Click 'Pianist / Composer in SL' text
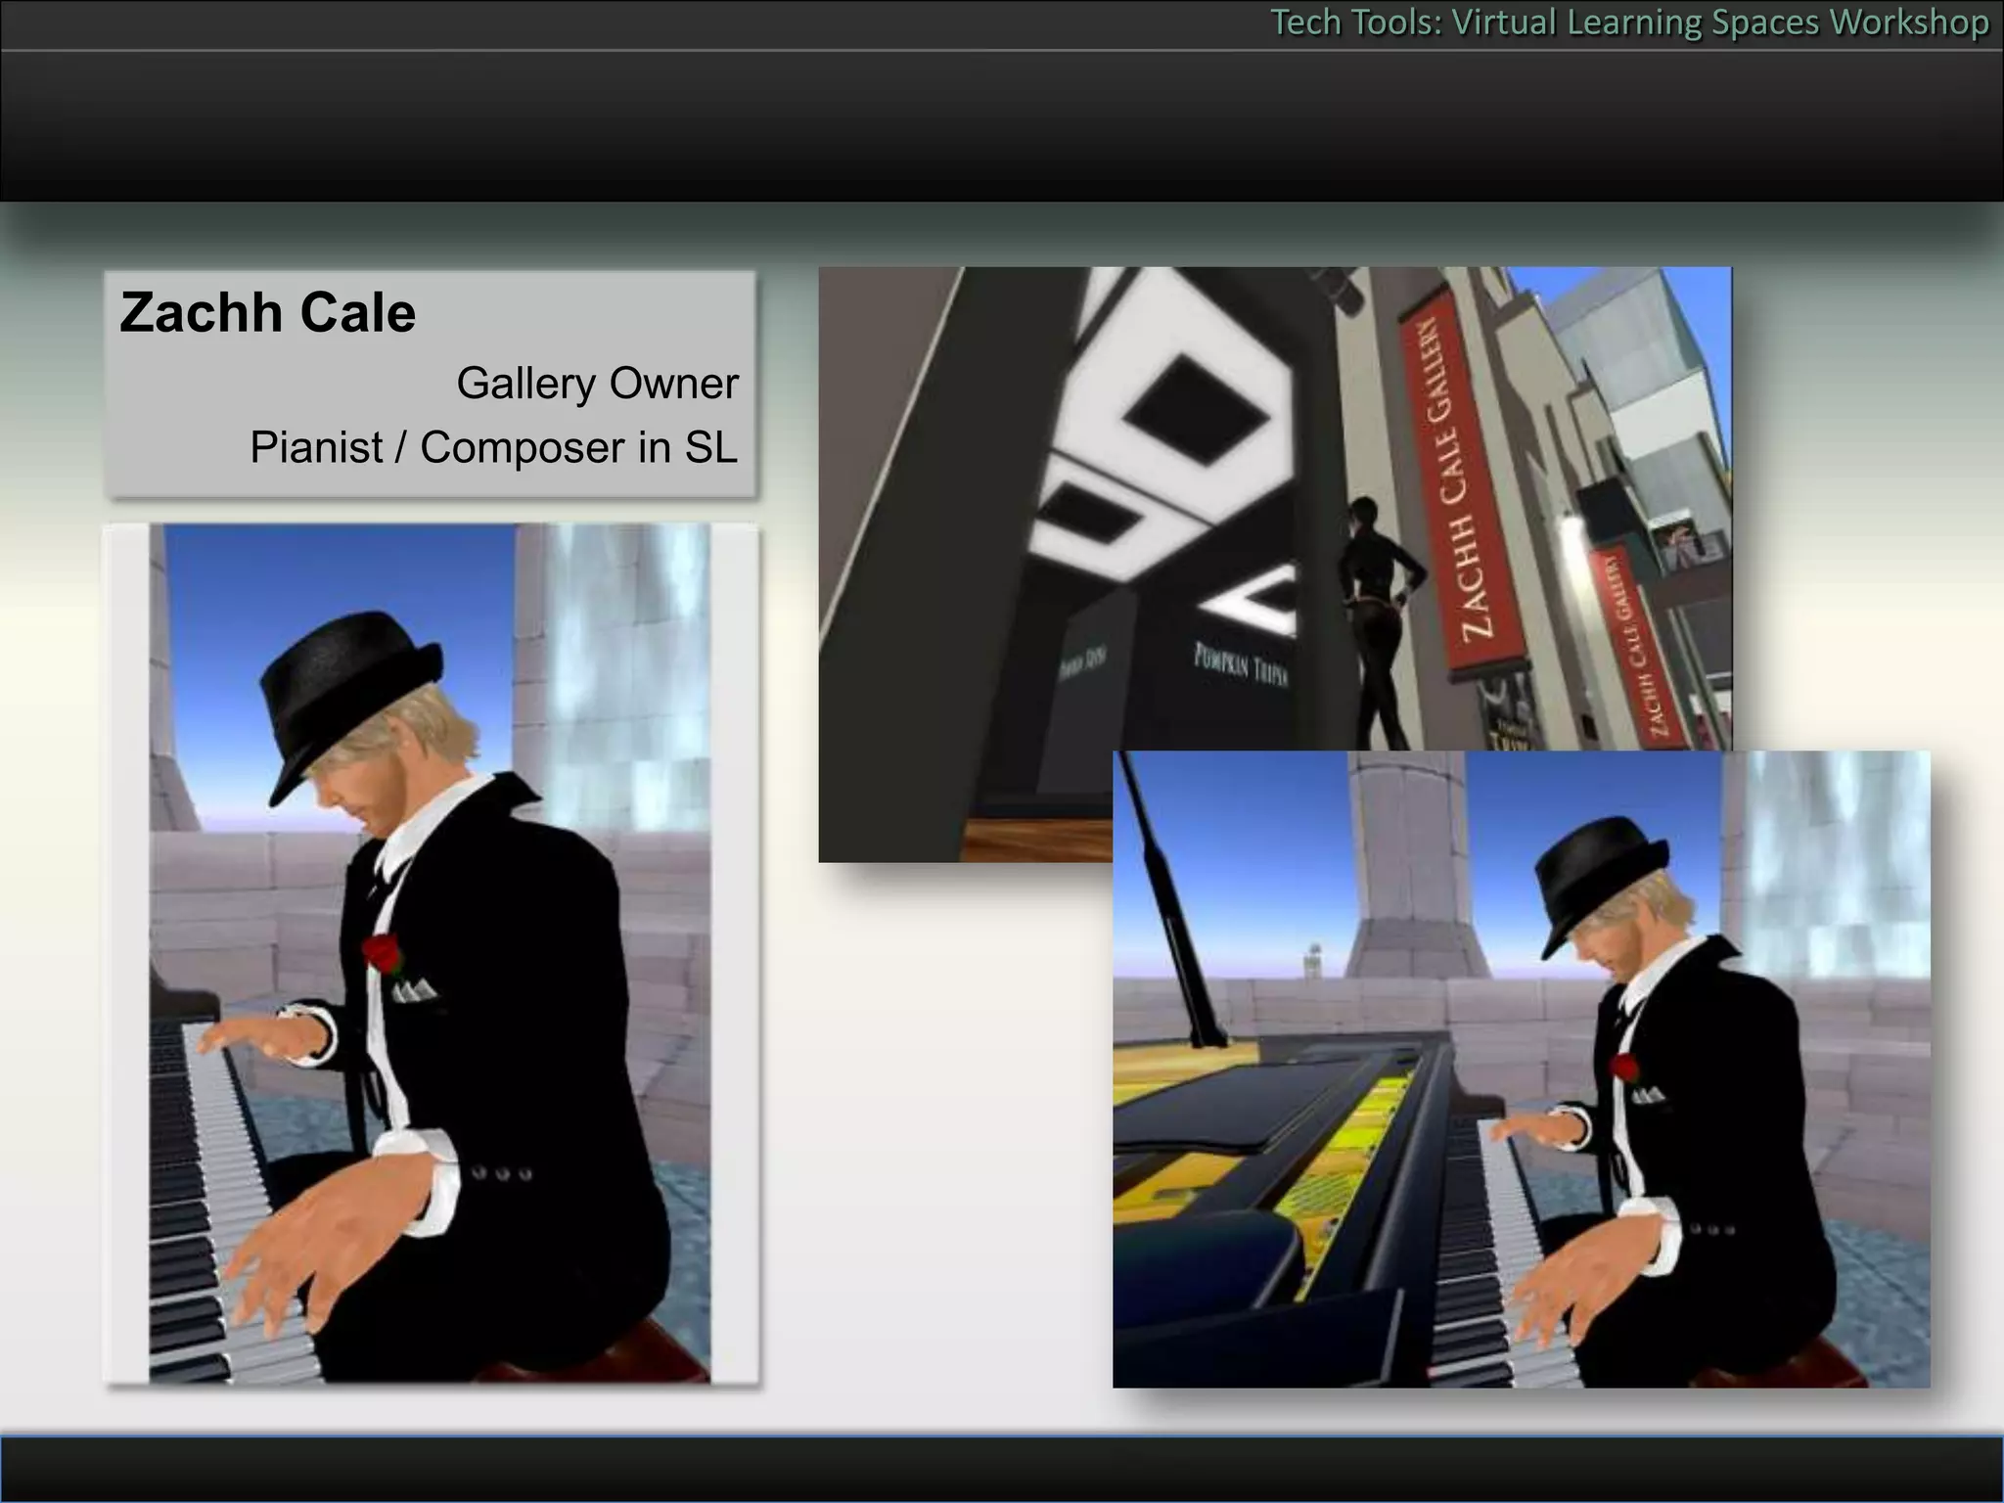The image size is (2004, 1503). tap(493, 447)
